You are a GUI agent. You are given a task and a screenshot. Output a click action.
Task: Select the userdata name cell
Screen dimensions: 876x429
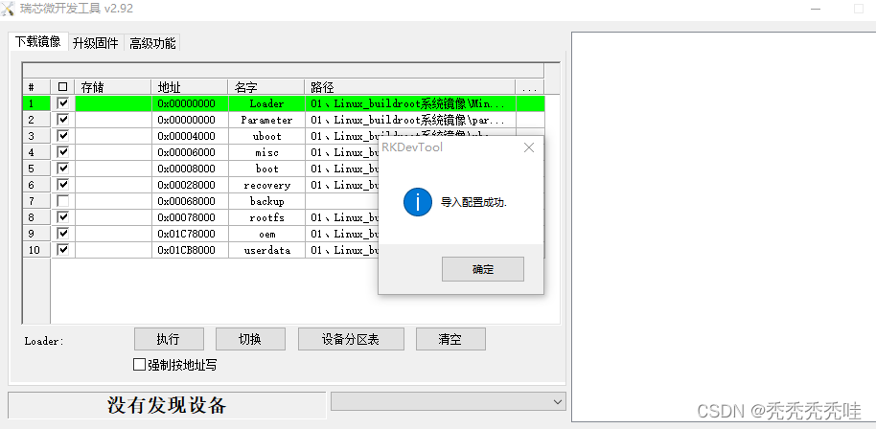pyautogui.click(x=266, y=250)
